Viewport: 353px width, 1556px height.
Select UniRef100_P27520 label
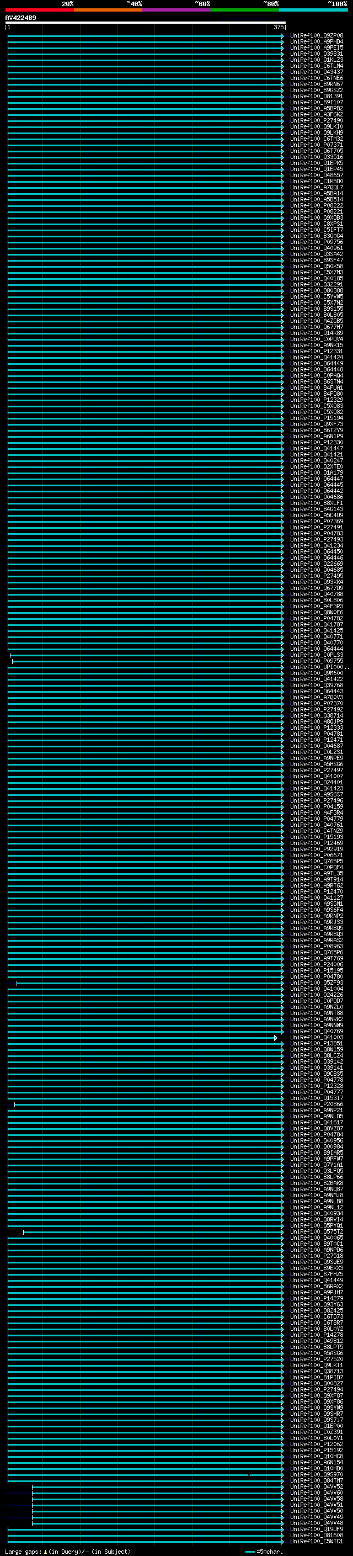[x=316, y=1358]
